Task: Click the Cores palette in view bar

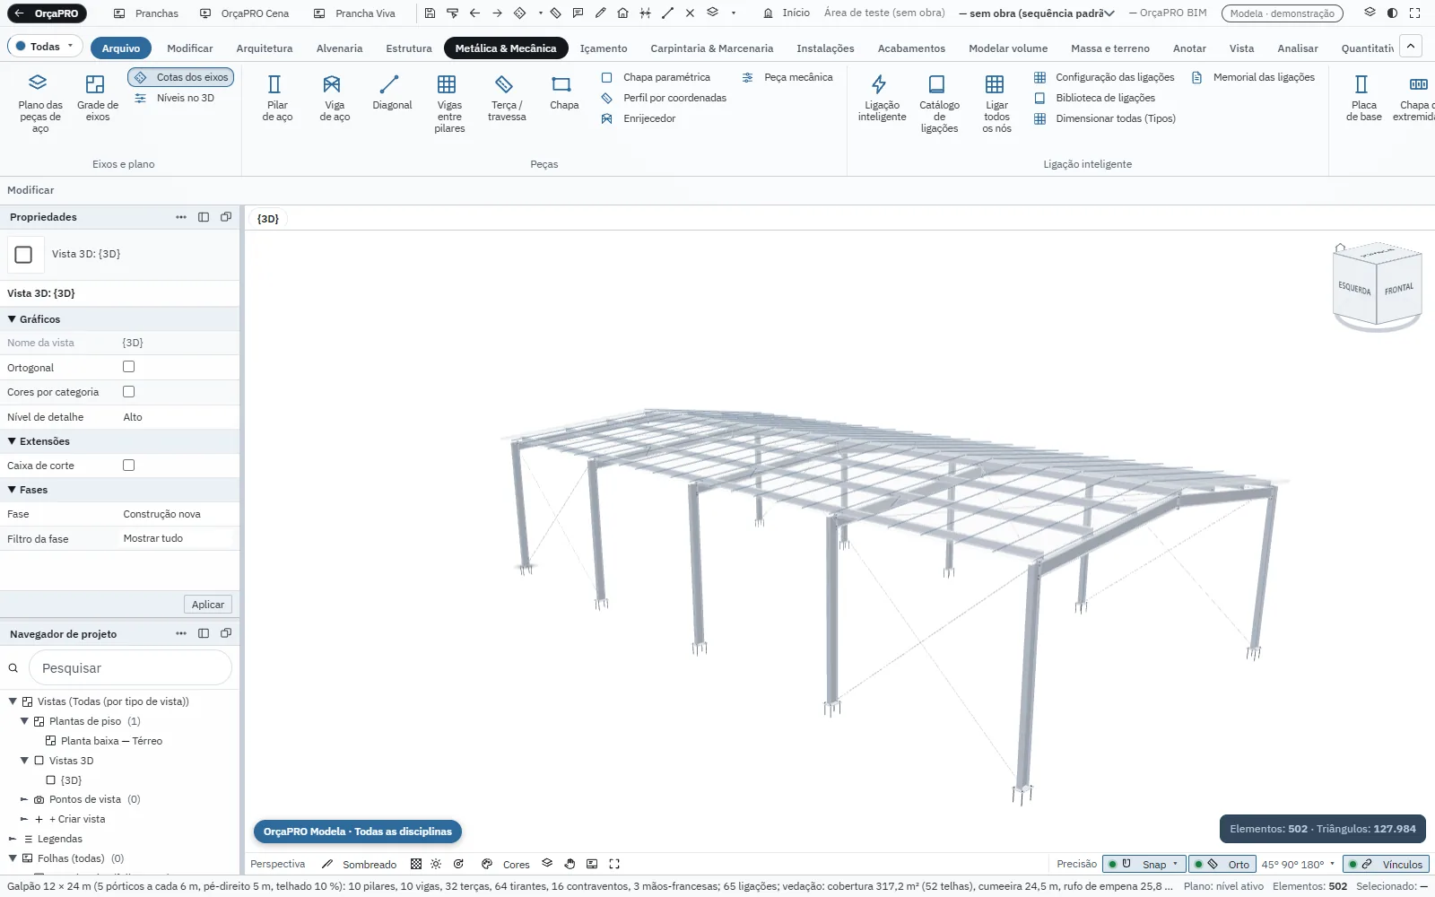Action: point(506,865)
